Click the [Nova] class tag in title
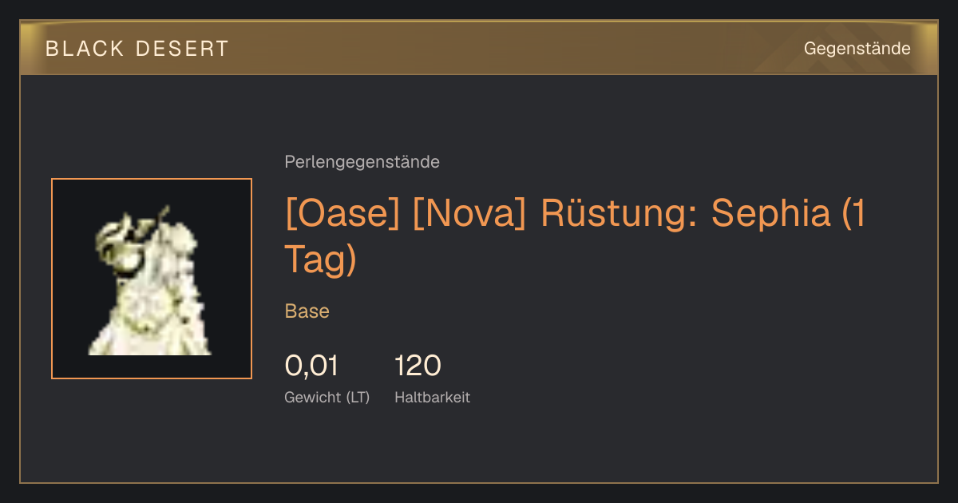Image resolution: width=958 pixels, height=503 pixels. click(x=469, y=214)
